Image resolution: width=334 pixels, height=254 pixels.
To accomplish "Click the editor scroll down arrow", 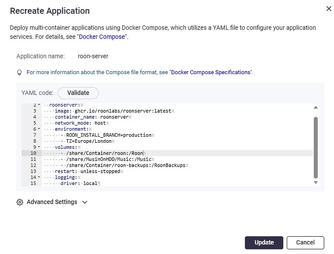I will click(x=316, y=182).
